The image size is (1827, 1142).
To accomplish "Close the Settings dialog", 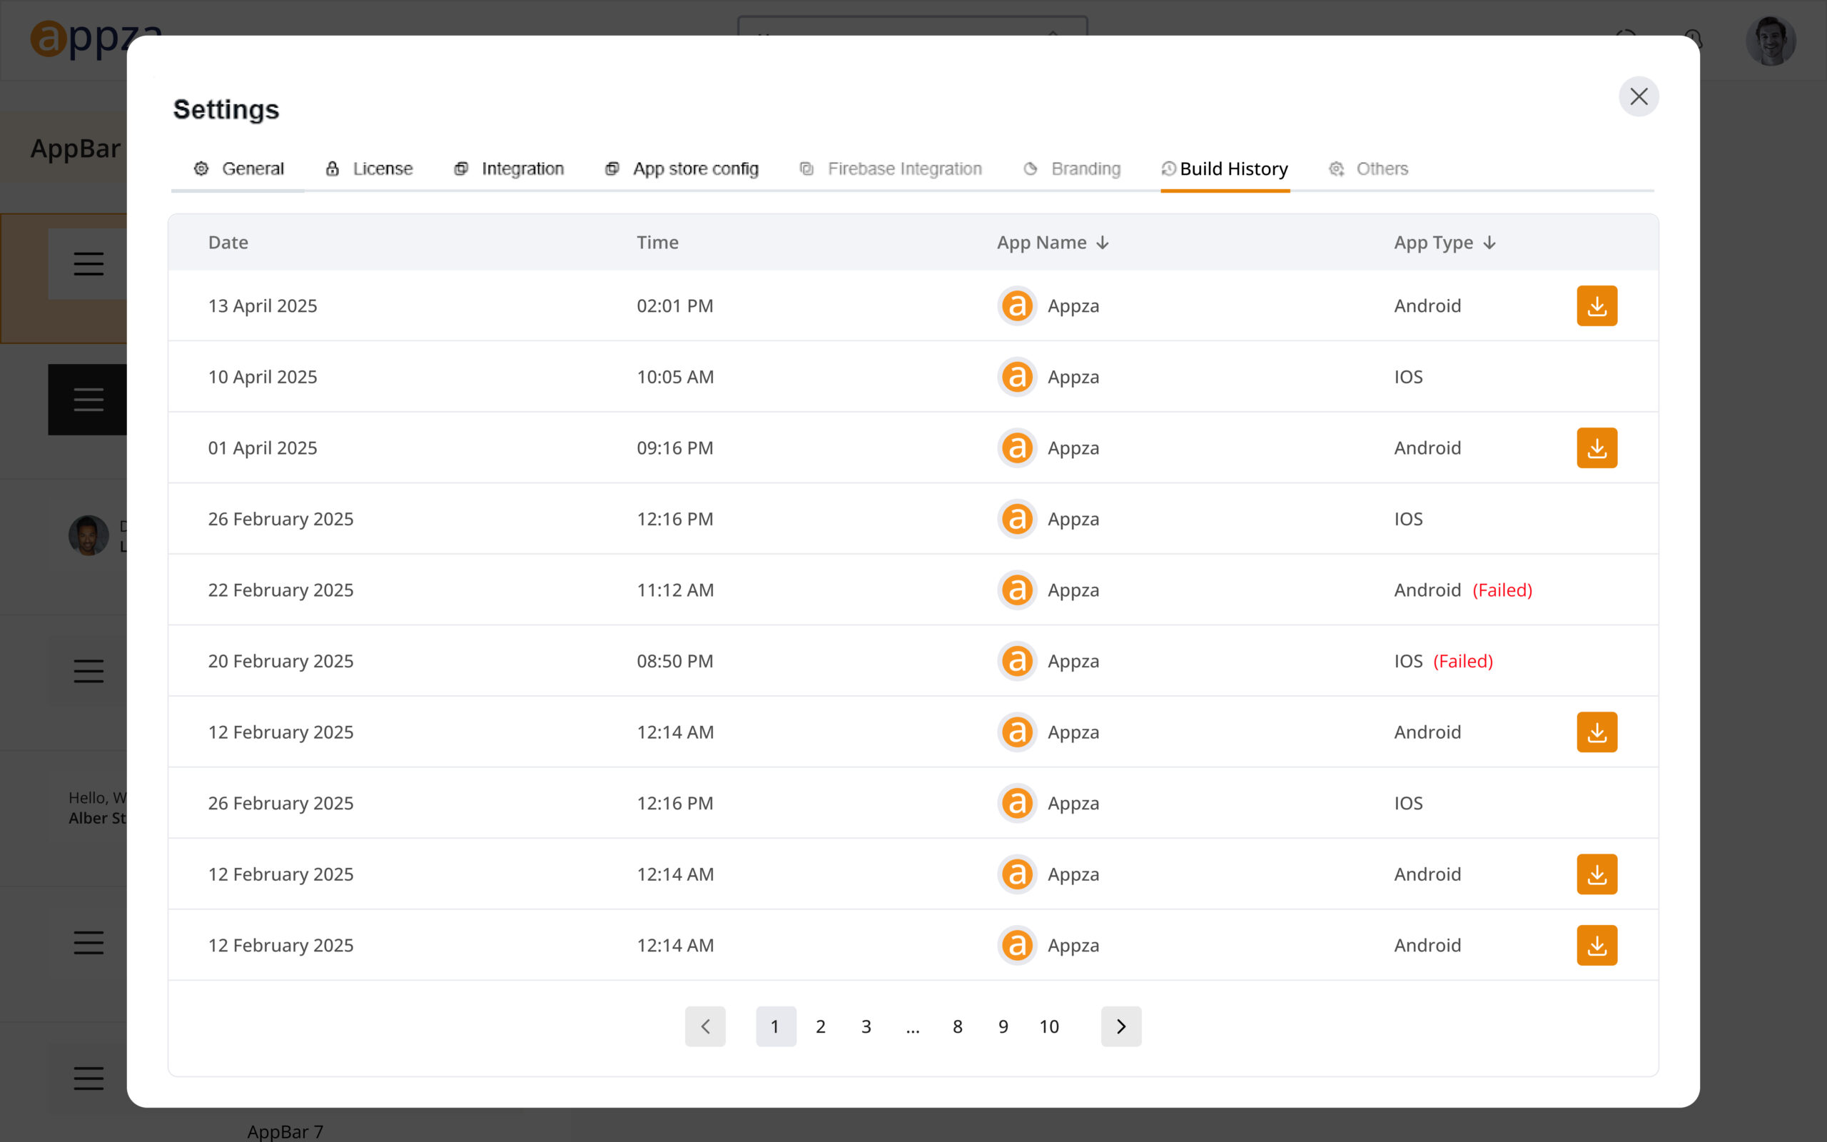I will 1639,96.
